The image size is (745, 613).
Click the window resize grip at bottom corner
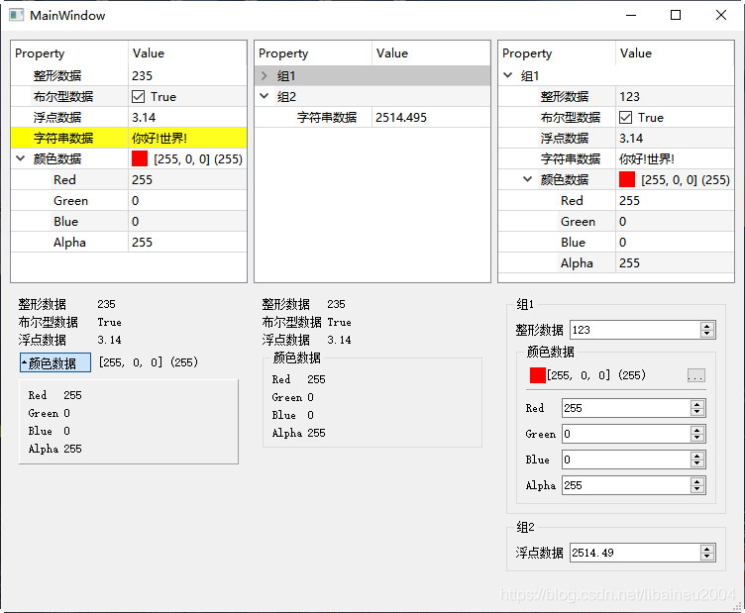(737, 606)
